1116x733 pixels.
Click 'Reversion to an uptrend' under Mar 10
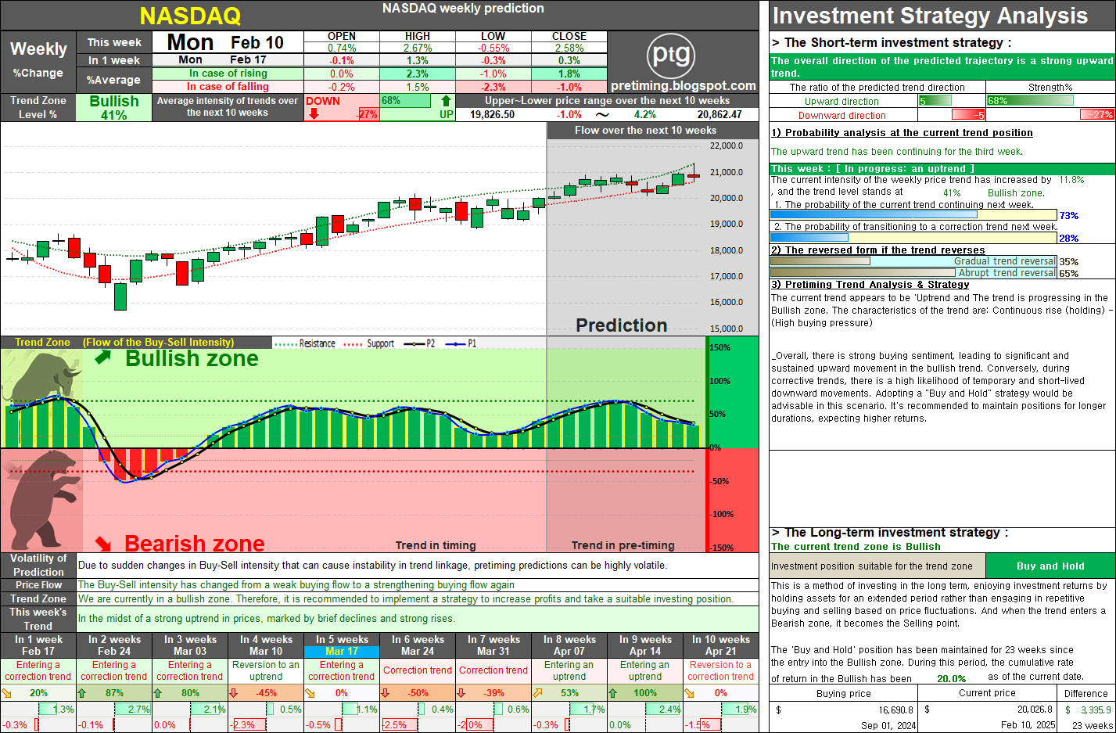[x=266, y=670]
